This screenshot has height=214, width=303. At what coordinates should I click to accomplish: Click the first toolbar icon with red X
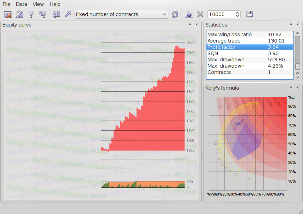[x=8, y=14]
